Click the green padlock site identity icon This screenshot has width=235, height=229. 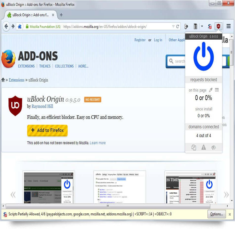pos(27,26)
